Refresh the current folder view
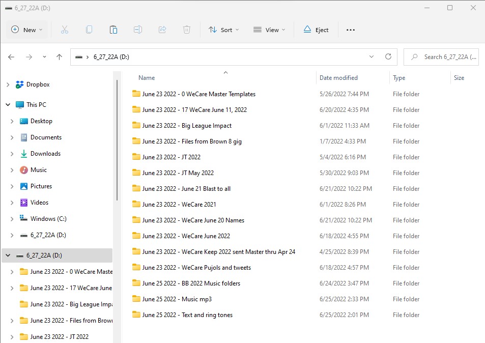The image size is (485, 343). point(388,56)
